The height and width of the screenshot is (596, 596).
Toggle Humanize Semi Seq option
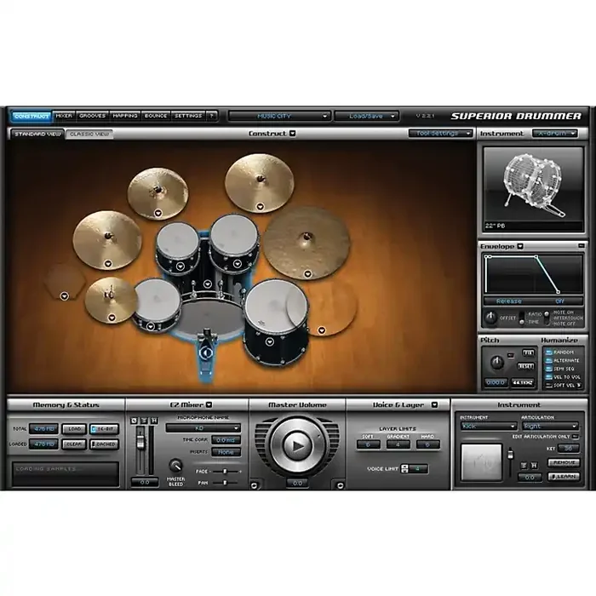(549, 369)
